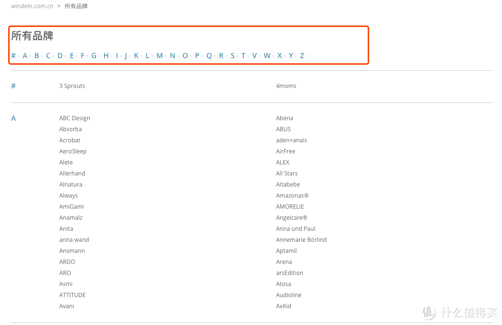
Task: Select the Annemarie Börlind brand
Action: tap(301, 239)
